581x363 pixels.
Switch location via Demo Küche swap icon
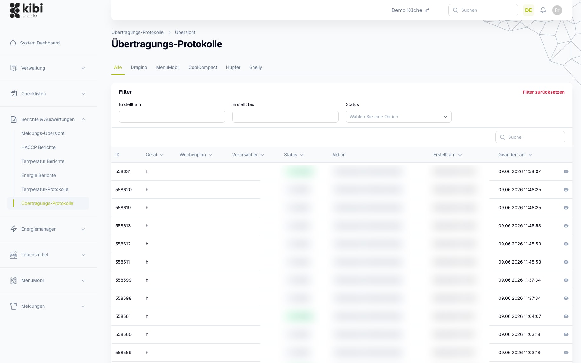[x=427, y=10]
